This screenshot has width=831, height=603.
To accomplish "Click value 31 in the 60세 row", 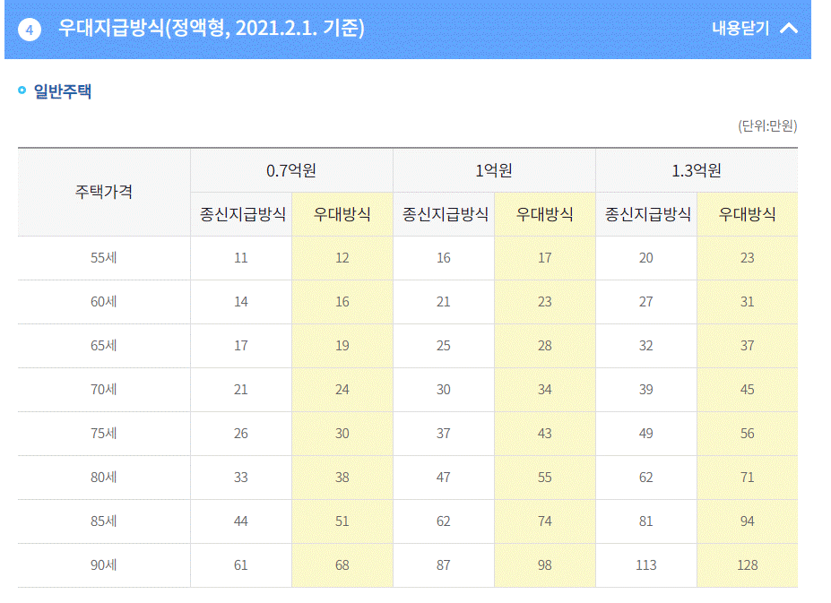I will [748, 302].
